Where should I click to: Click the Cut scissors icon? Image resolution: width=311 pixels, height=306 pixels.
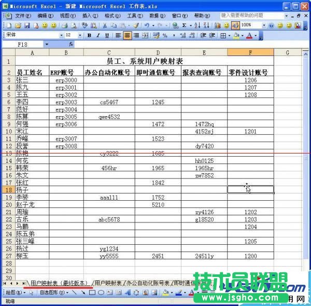tap(105, 25)
